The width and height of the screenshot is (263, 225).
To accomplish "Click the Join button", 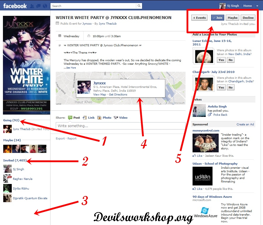I will coord(218,18).
